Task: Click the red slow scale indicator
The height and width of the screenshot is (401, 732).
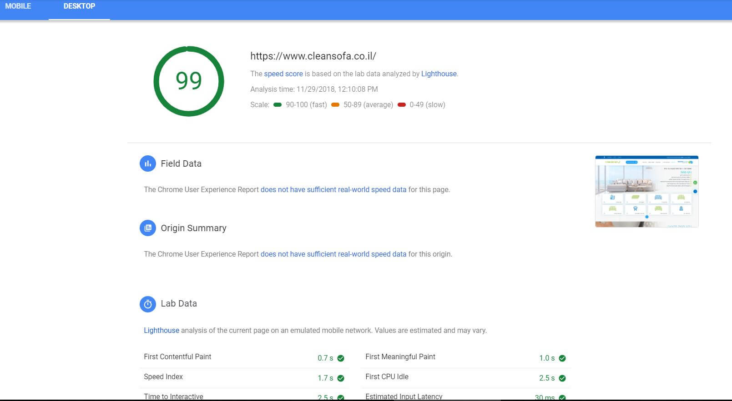Action: click(x=402, y=105)
